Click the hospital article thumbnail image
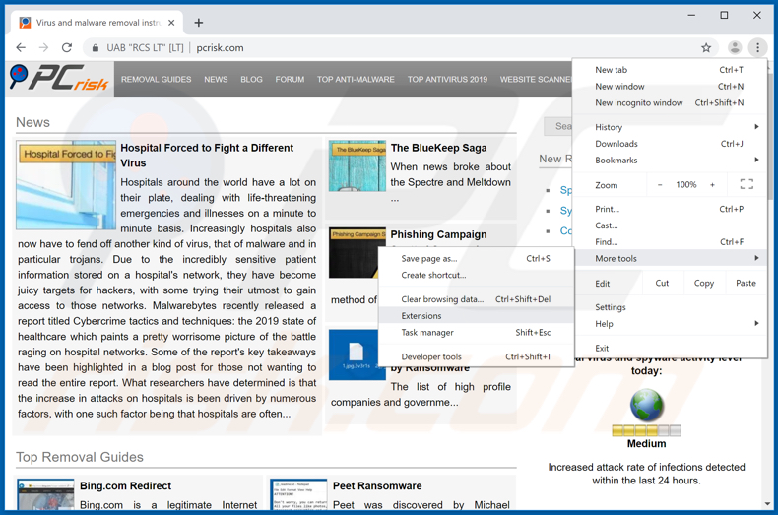Image resolution: width=778 pixels, height=515 pixels. 66,185
